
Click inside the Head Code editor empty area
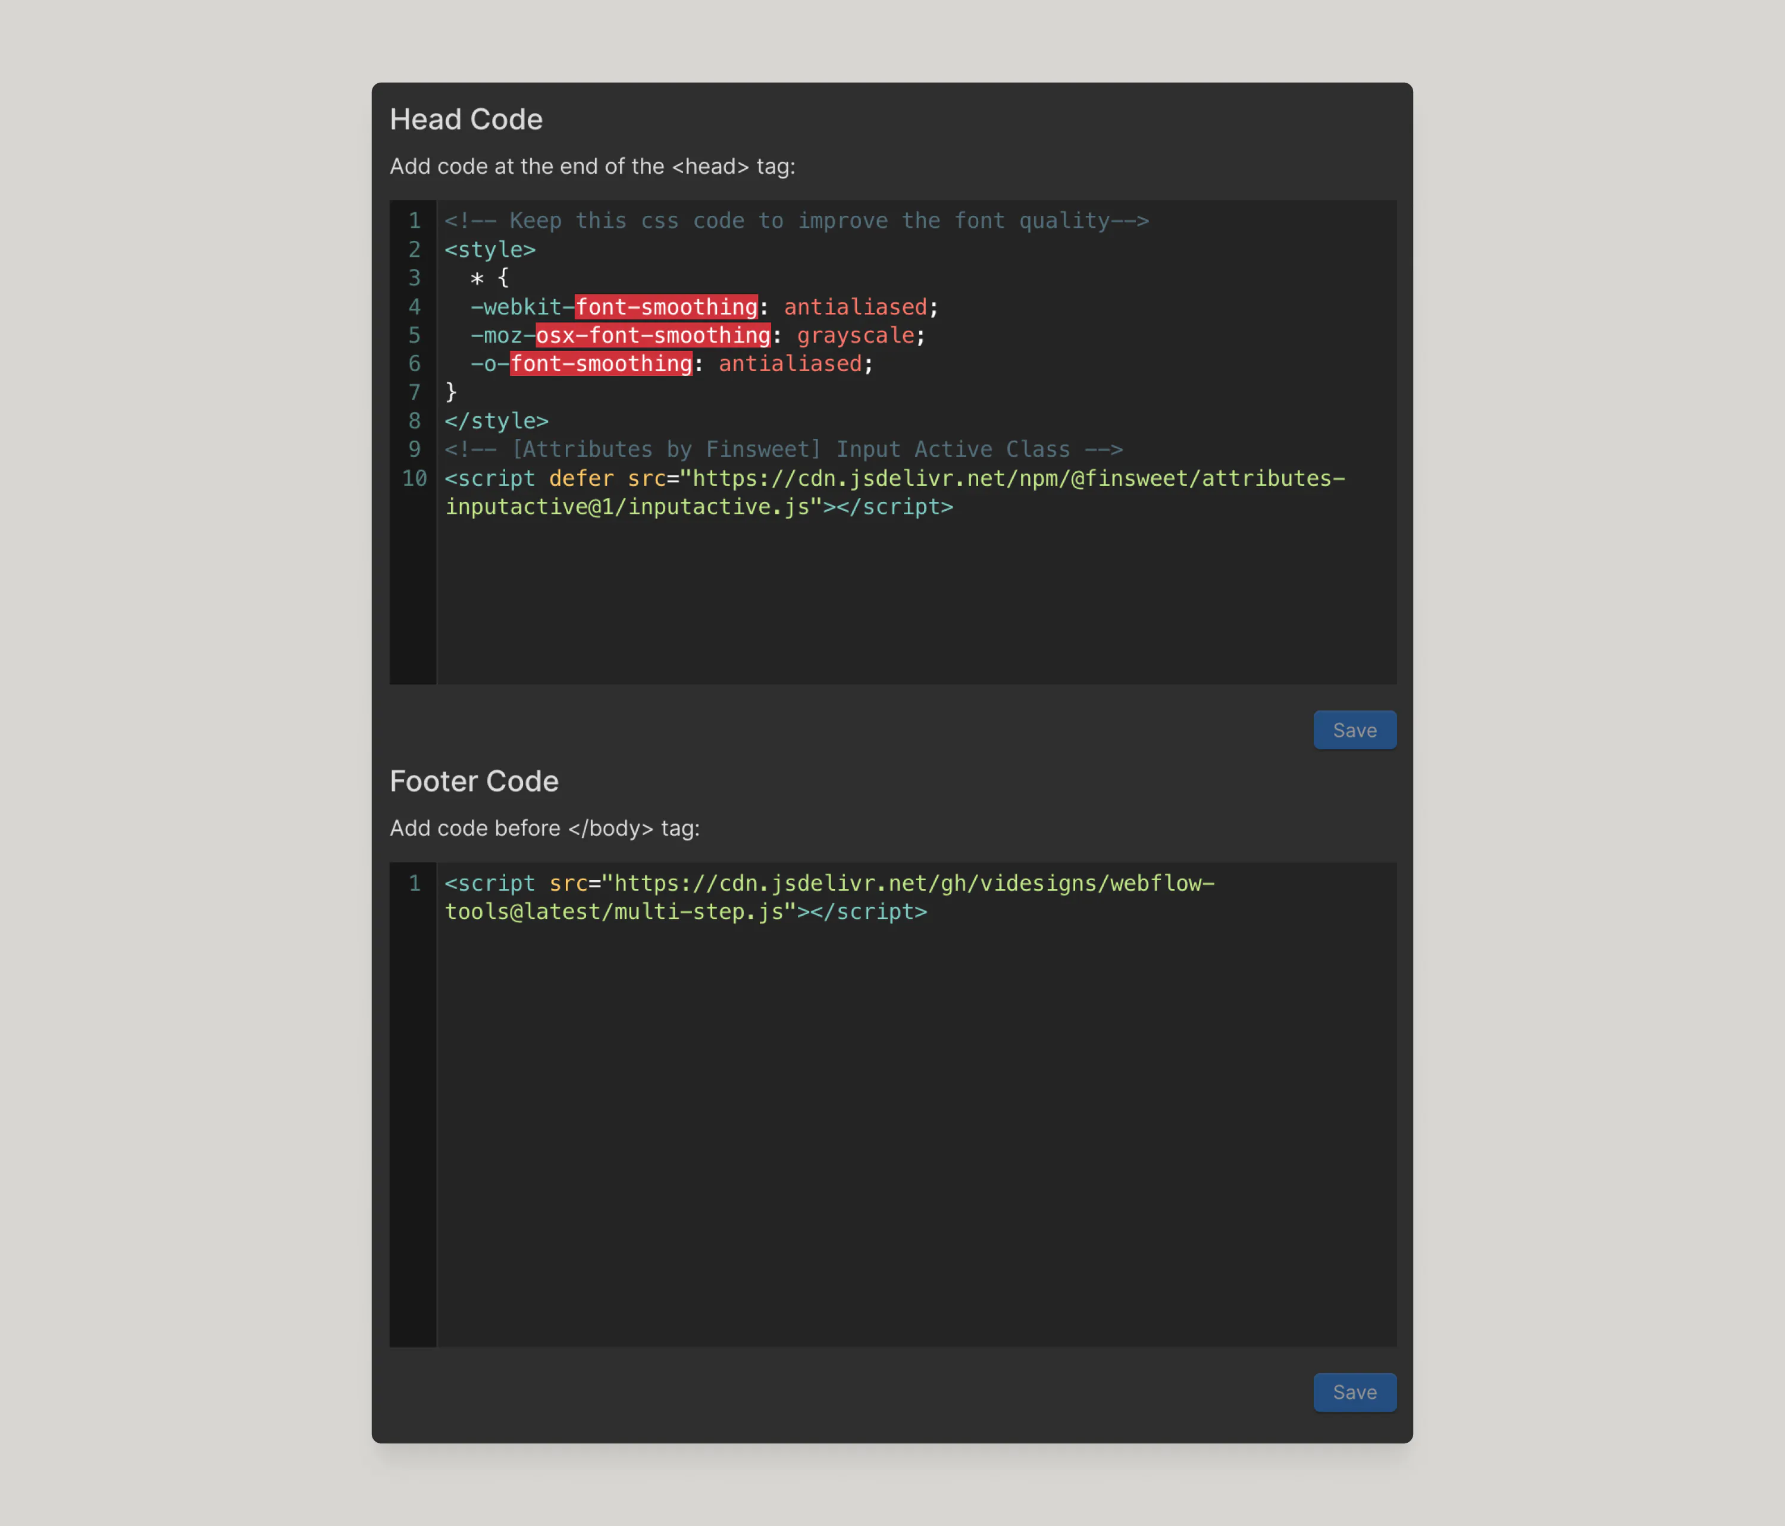point(916,603)
